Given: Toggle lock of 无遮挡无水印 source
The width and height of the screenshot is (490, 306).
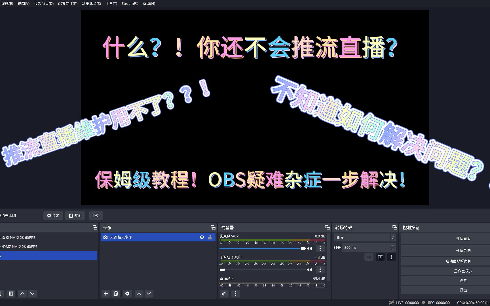Looking at the screenshot, I should pyautogui.click(x=210, y=237).
